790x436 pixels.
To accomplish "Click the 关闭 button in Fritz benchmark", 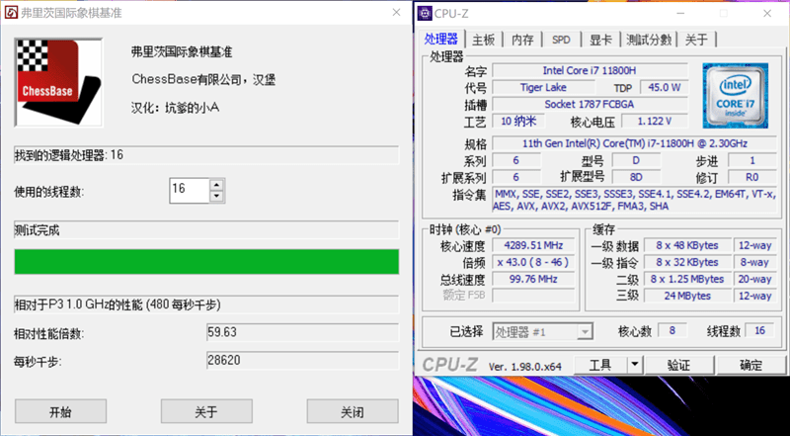I will point(353,411).
